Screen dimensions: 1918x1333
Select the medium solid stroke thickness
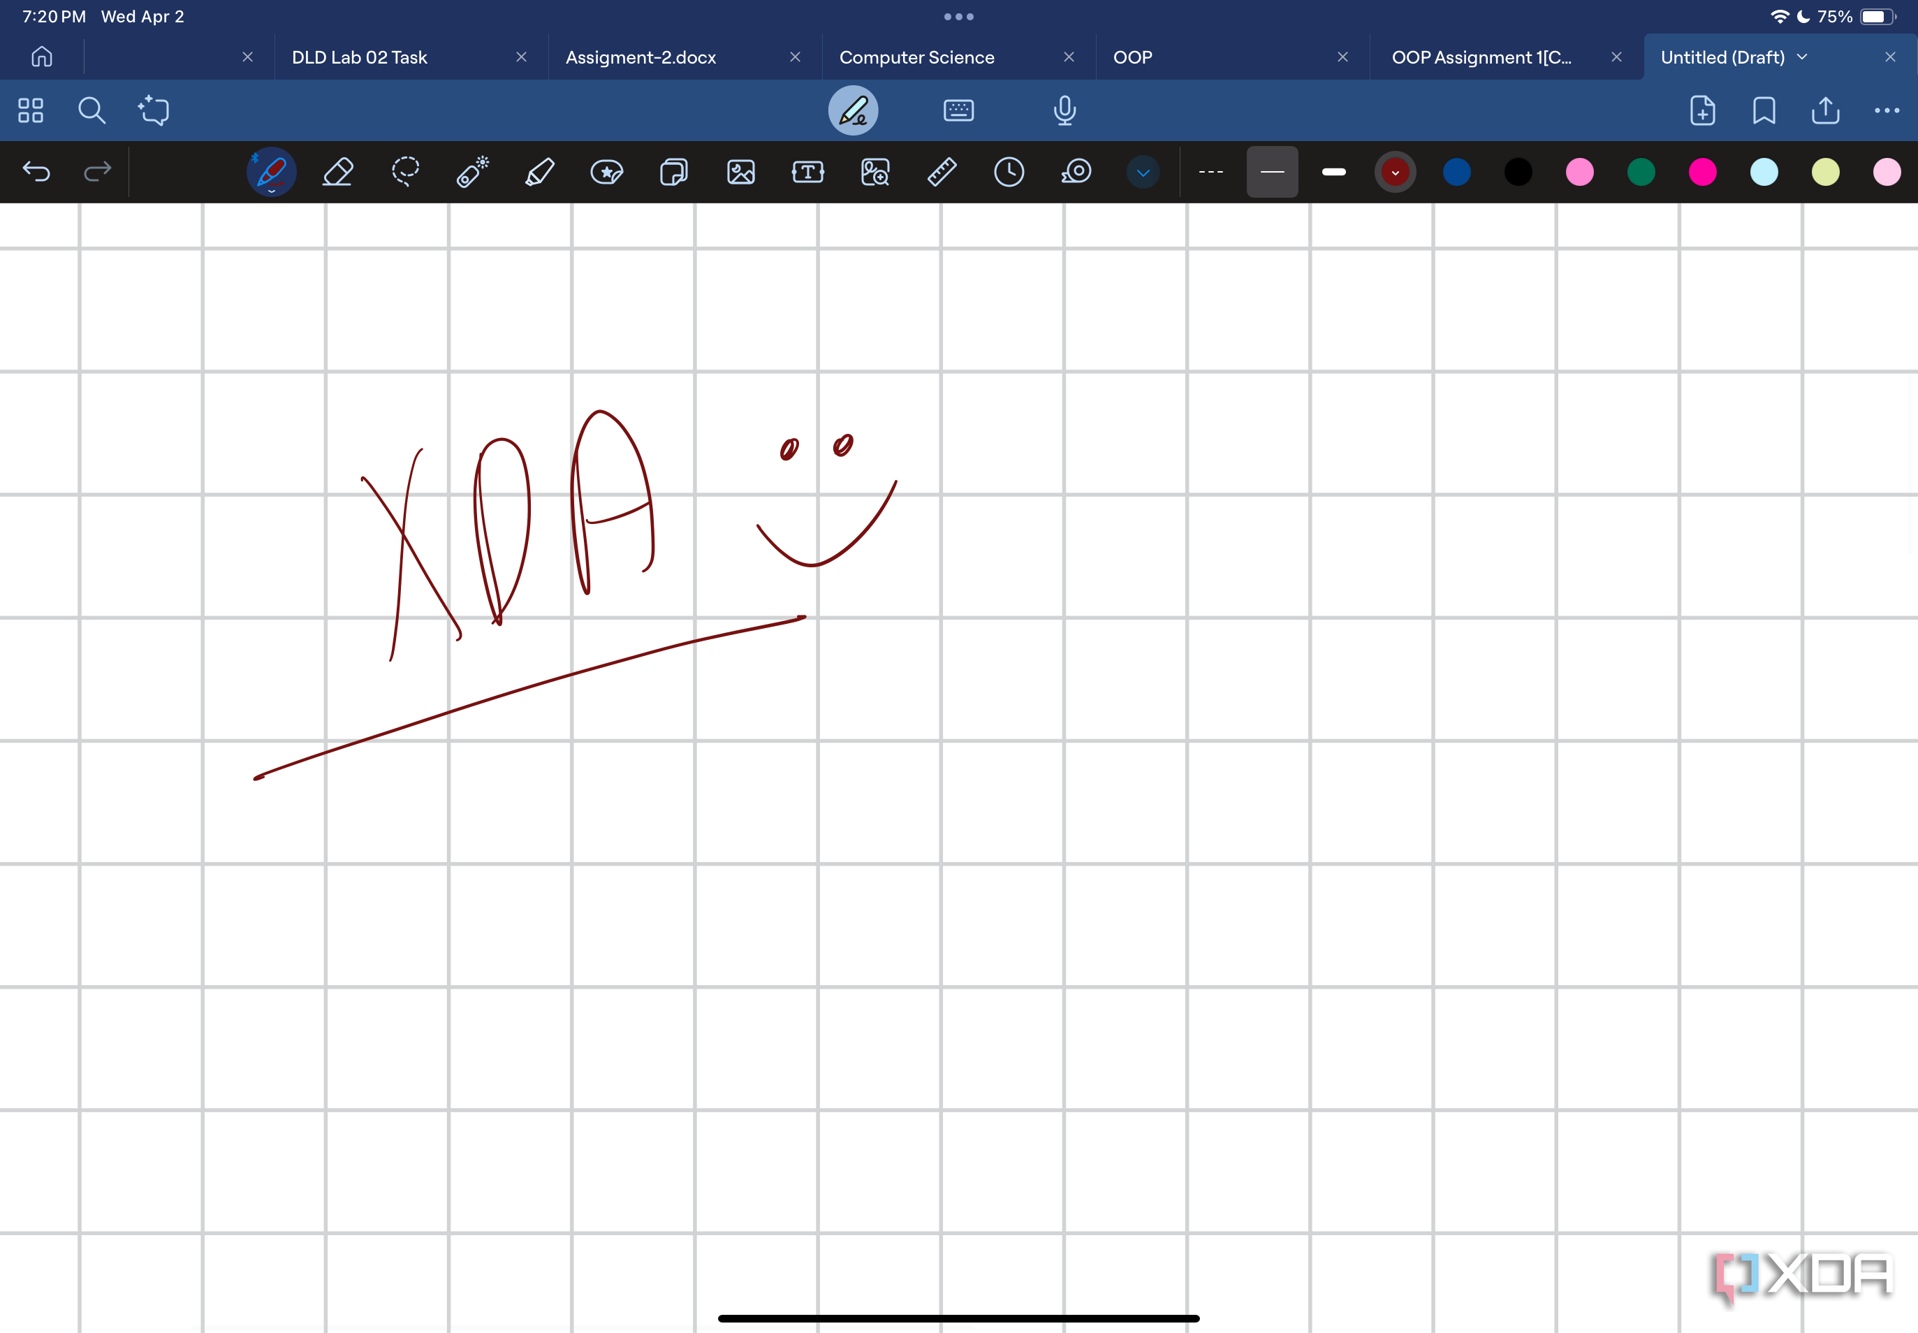[1272, 172]
